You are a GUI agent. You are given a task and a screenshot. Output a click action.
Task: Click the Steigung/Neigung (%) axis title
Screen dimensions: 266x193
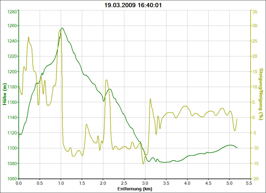[x=261, y=94]
